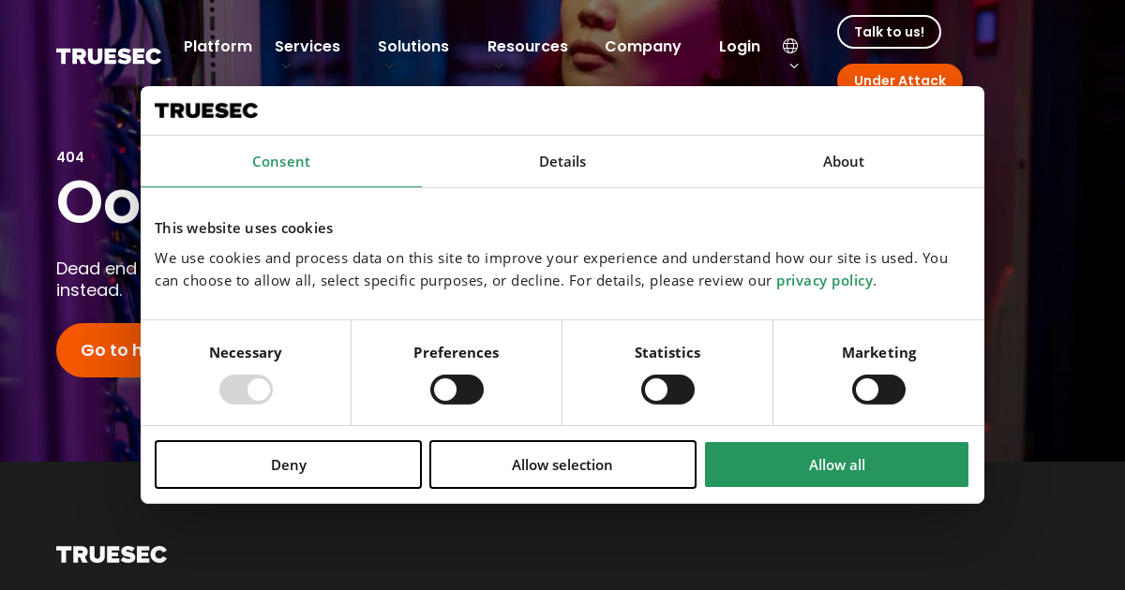Open the About tab
This screenshot has height=590, width=1125.
(844, 162)
